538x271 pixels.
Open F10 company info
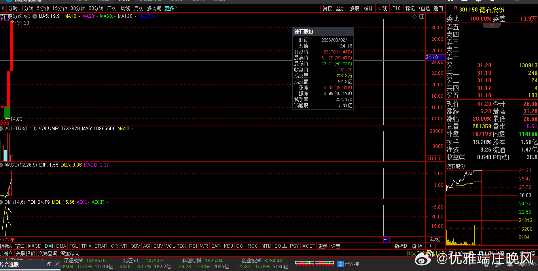(396, 8)
